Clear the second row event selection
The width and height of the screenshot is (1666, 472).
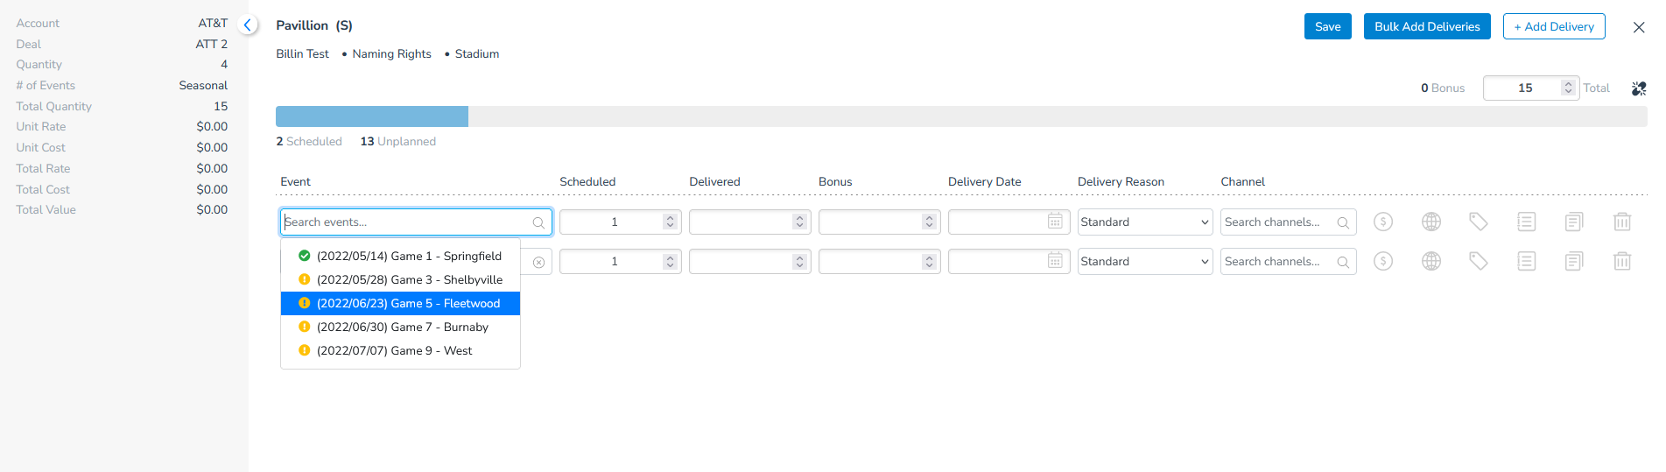(x=538, y=262)
